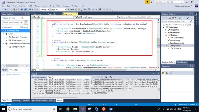Click the Search Solution Explorer field
The width and height of the screenshot is (199, 112).
(x=177, y=21)
